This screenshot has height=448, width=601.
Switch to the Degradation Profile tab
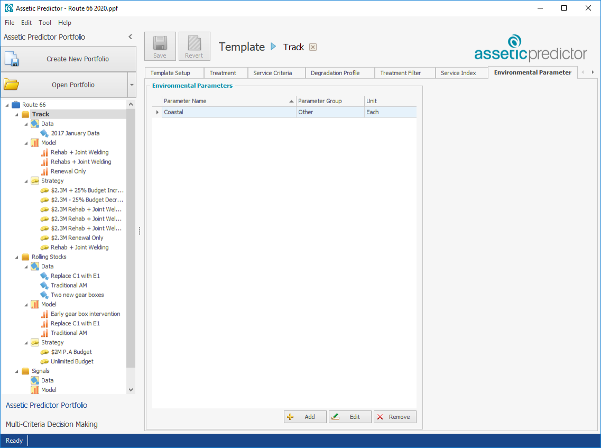pyautogui.click(x=335, y=73)
